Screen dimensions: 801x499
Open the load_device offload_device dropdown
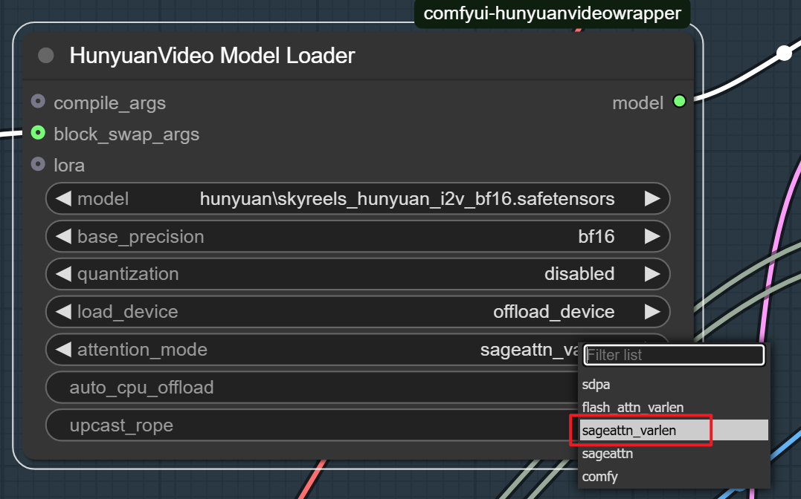[x=358, y=312]
